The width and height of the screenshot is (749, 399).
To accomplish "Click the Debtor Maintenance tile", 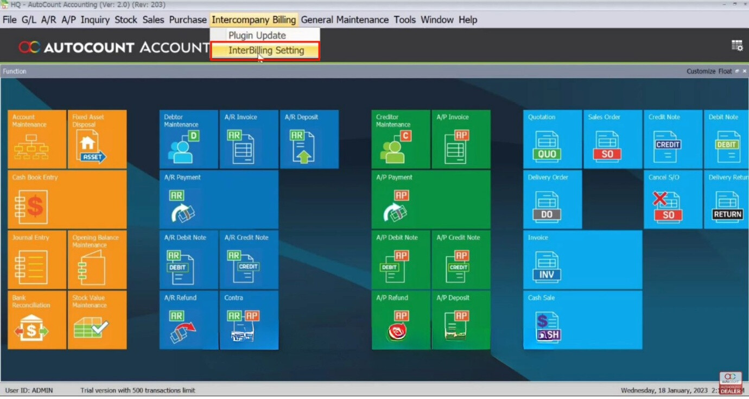I will coord(188,140).
